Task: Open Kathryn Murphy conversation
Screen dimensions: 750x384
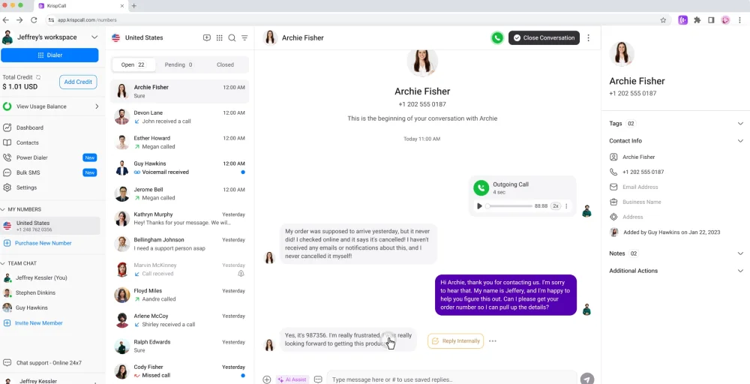Action: (x=180, y=218)
